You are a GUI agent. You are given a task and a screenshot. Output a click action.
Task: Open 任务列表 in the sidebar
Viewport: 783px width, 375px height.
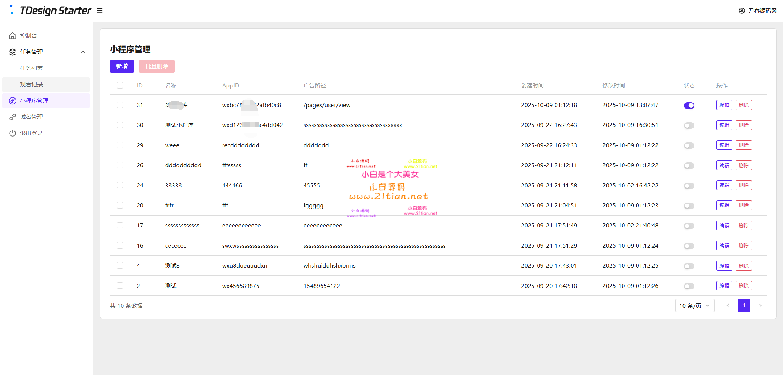point(31,68)
